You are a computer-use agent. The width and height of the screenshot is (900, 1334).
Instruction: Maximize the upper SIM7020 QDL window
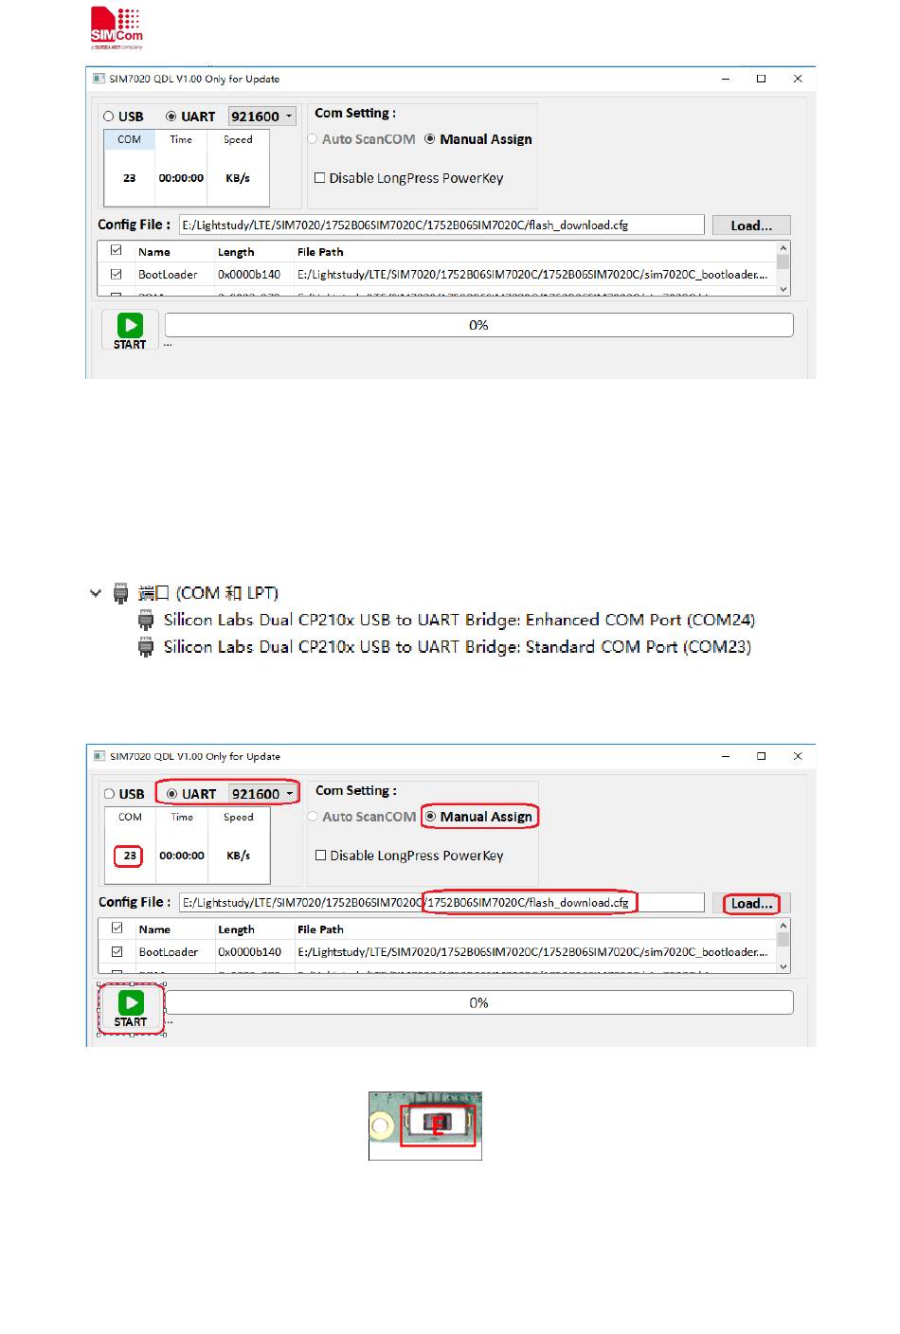761,79
